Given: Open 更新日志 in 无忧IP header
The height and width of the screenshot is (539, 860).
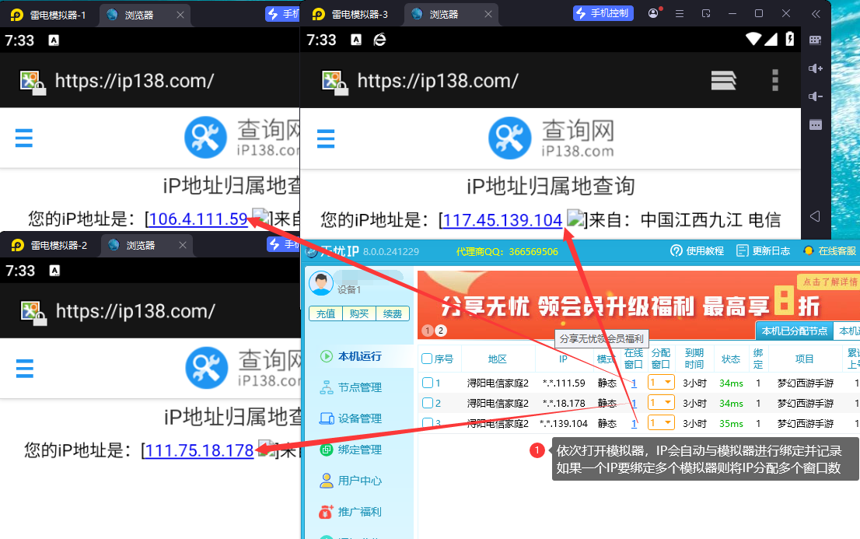Looking at the screenshot, I should [763, 251].
